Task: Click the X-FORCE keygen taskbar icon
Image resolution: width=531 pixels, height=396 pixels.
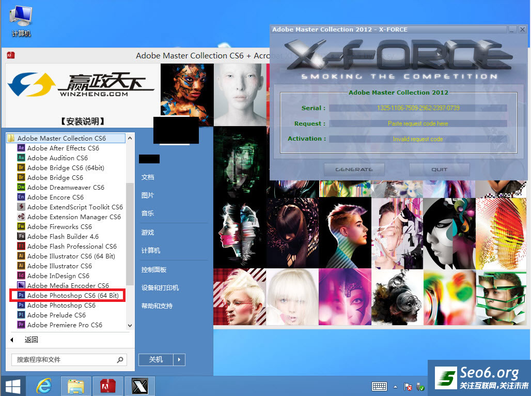Action: click(140, 387)
